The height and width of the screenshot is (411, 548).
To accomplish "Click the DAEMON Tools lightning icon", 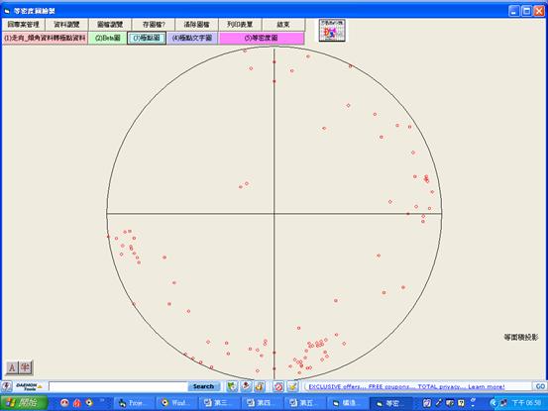I will pos(6,386).
